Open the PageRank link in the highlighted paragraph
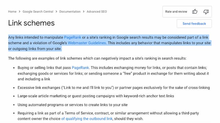This screenshot has height=123, width=220. 73,37
